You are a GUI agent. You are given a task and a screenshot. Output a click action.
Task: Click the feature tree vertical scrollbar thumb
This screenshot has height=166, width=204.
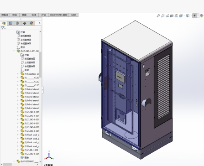(x=40, y=65)
